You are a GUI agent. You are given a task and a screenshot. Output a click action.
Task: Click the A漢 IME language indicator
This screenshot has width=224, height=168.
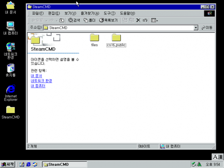pyautogui.click(x=218, y=157)
